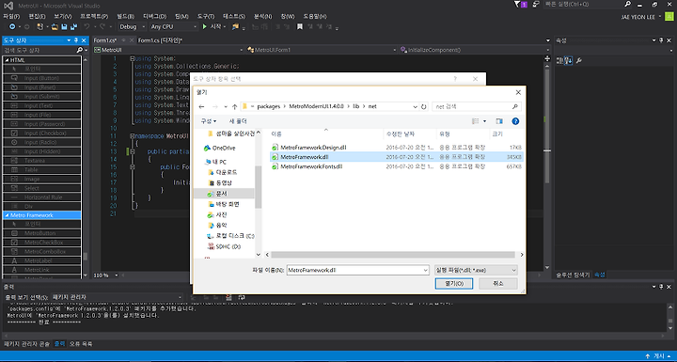
Task: Open the MetroUI project scope dropdown in editor
Action: click(169, 50)
